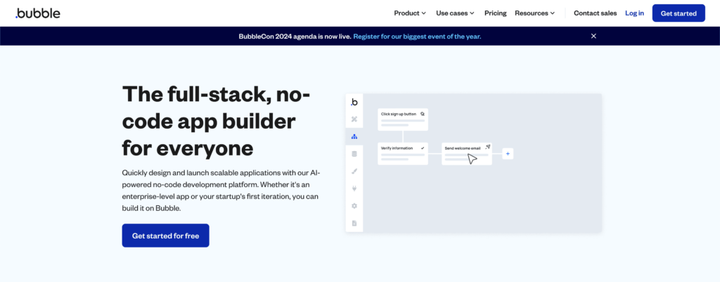Click the Bubble 'b' logo in editor sidebar
The image size is (720, 282).
click(x=354, y=102)
